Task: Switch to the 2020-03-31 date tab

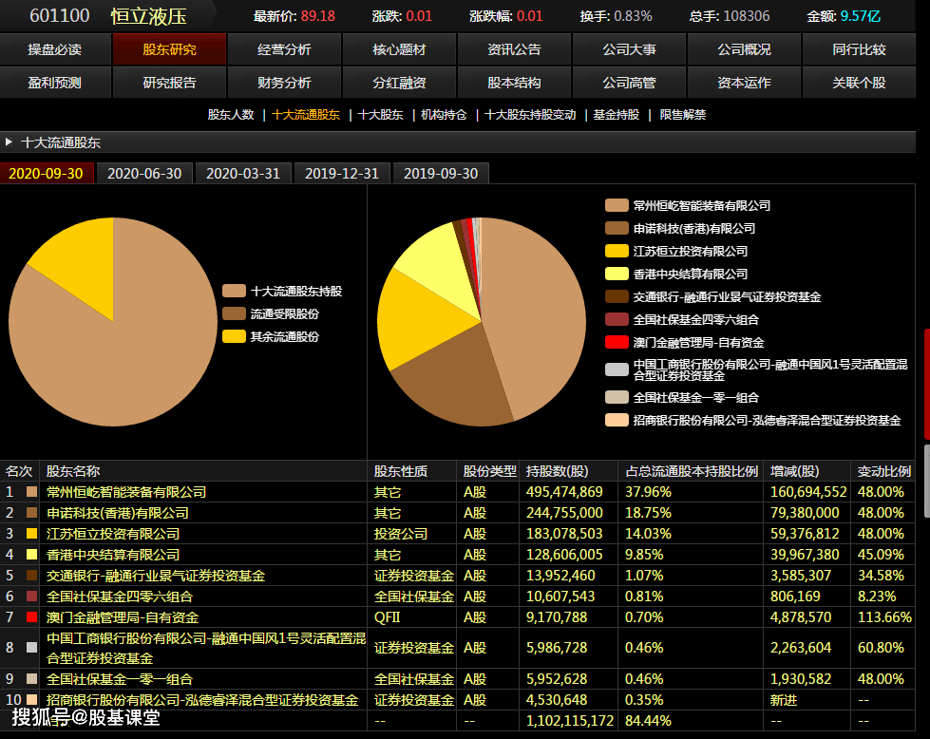Action: pos(243,173)
